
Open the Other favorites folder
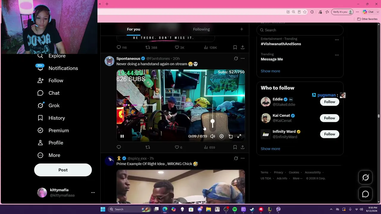point(367,19)
